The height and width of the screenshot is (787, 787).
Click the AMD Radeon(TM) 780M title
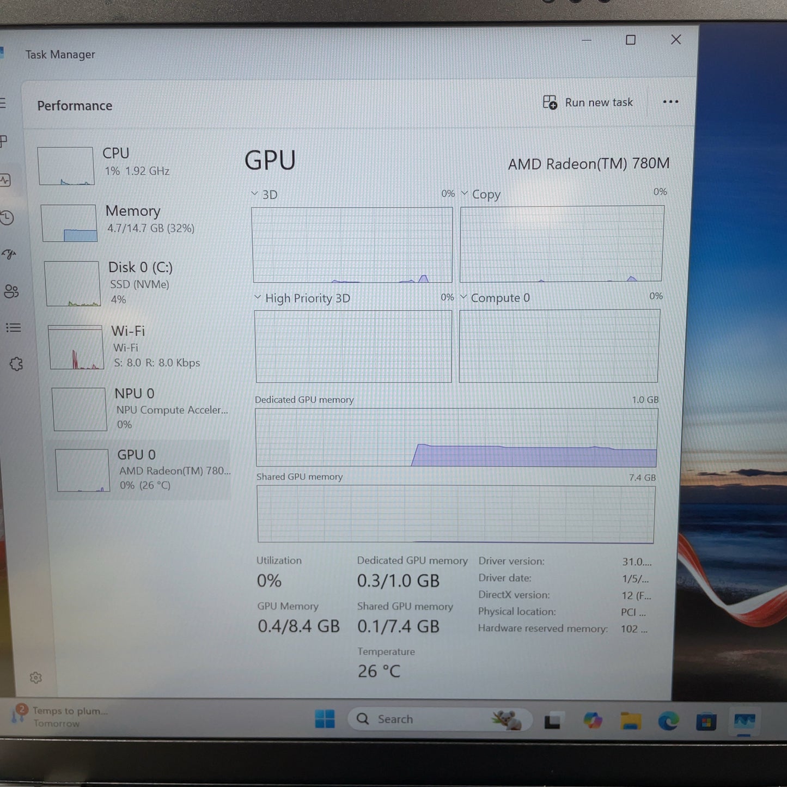pos(589,163)
